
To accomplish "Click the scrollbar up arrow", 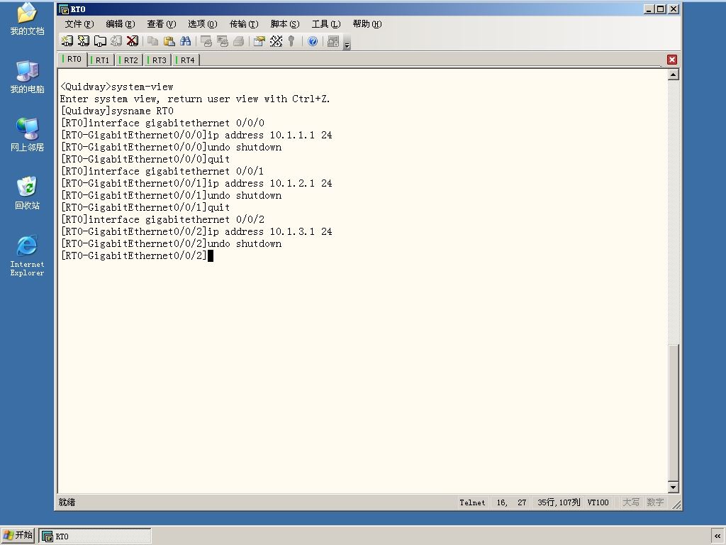I will point(674,74).
